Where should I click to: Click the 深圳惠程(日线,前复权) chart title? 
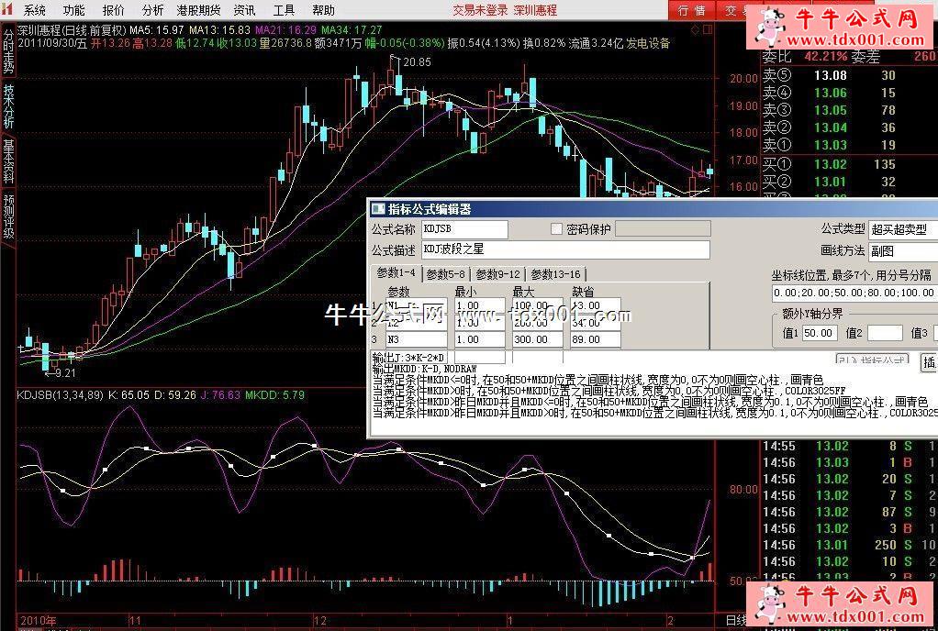(x=72, y=30)
